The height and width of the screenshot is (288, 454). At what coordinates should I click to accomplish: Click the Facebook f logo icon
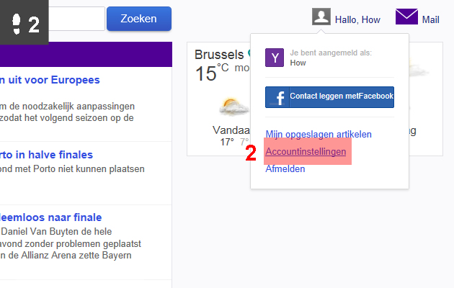click(x=277, y=97)
